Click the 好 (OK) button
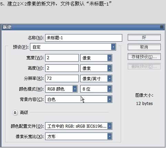 [144, 38]
